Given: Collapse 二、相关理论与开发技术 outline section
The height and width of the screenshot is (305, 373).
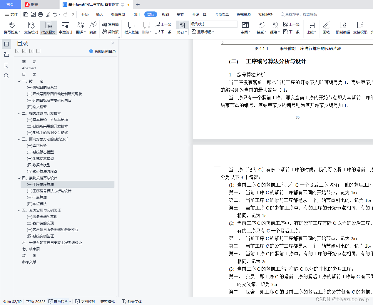Looking at the screenshot, I should coord(19,113).
